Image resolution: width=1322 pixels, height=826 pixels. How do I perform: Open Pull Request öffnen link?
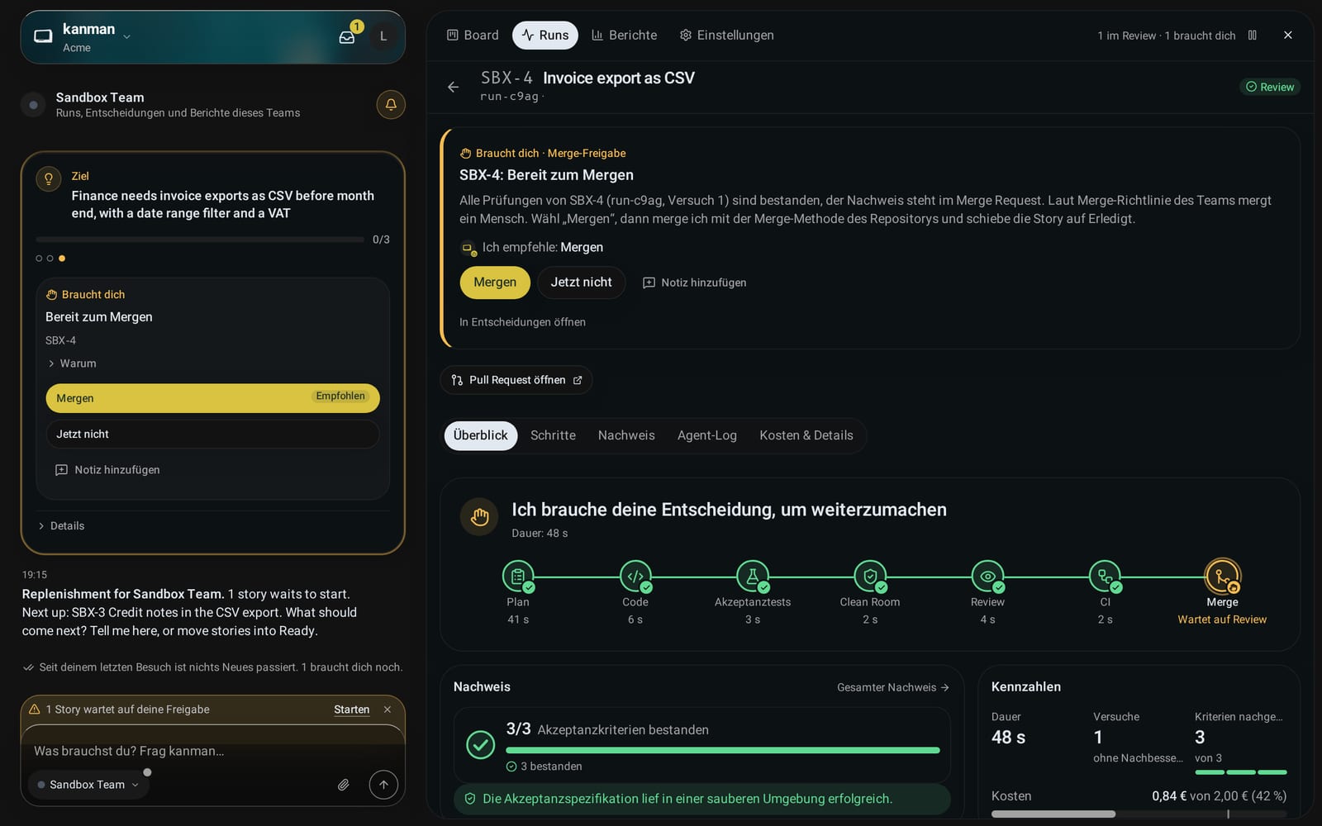(x=516, y=380)
